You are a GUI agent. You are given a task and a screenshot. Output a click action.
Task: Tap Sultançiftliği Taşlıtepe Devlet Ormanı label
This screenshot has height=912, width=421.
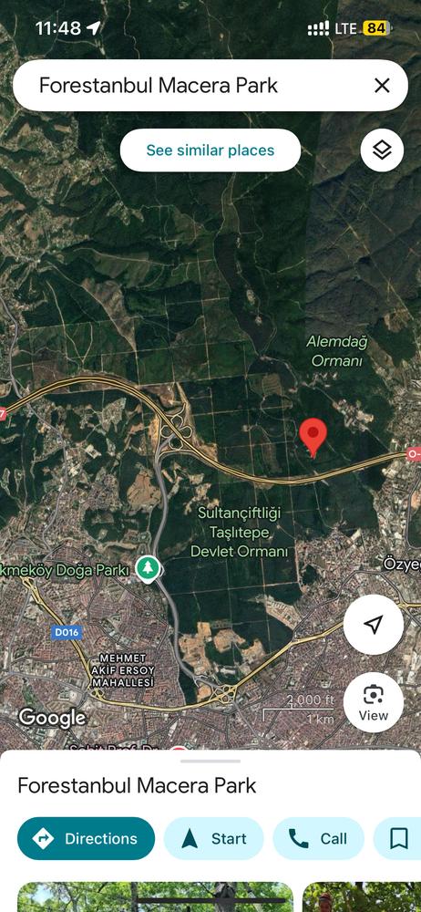pos(240,532)
